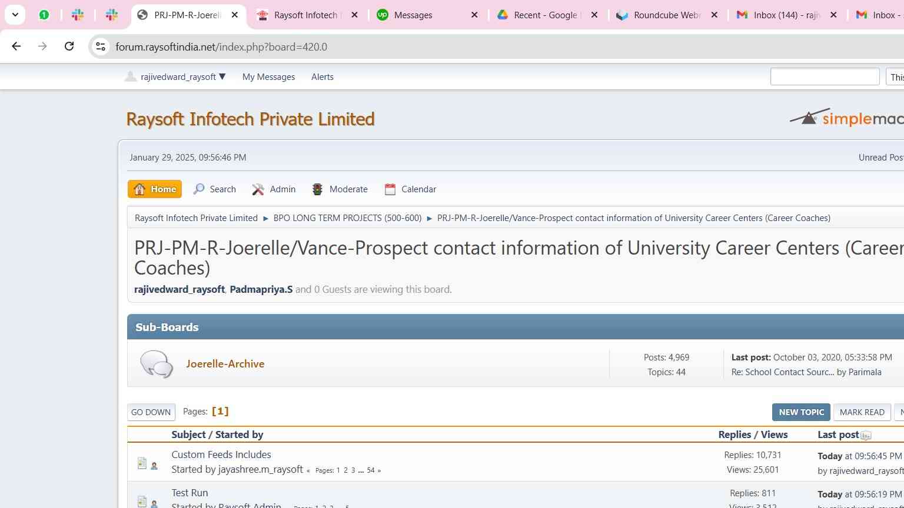Open the Moderate menu
Viewport: 904px width, 508px height.
[x=348, y=189]
